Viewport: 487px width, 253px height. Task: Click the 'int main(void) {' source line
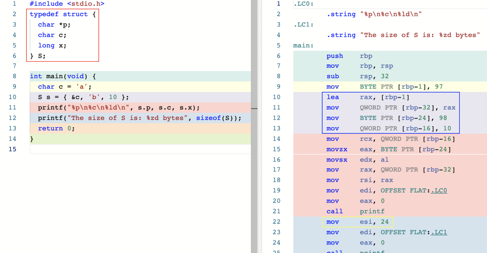(x=63, y=76)
